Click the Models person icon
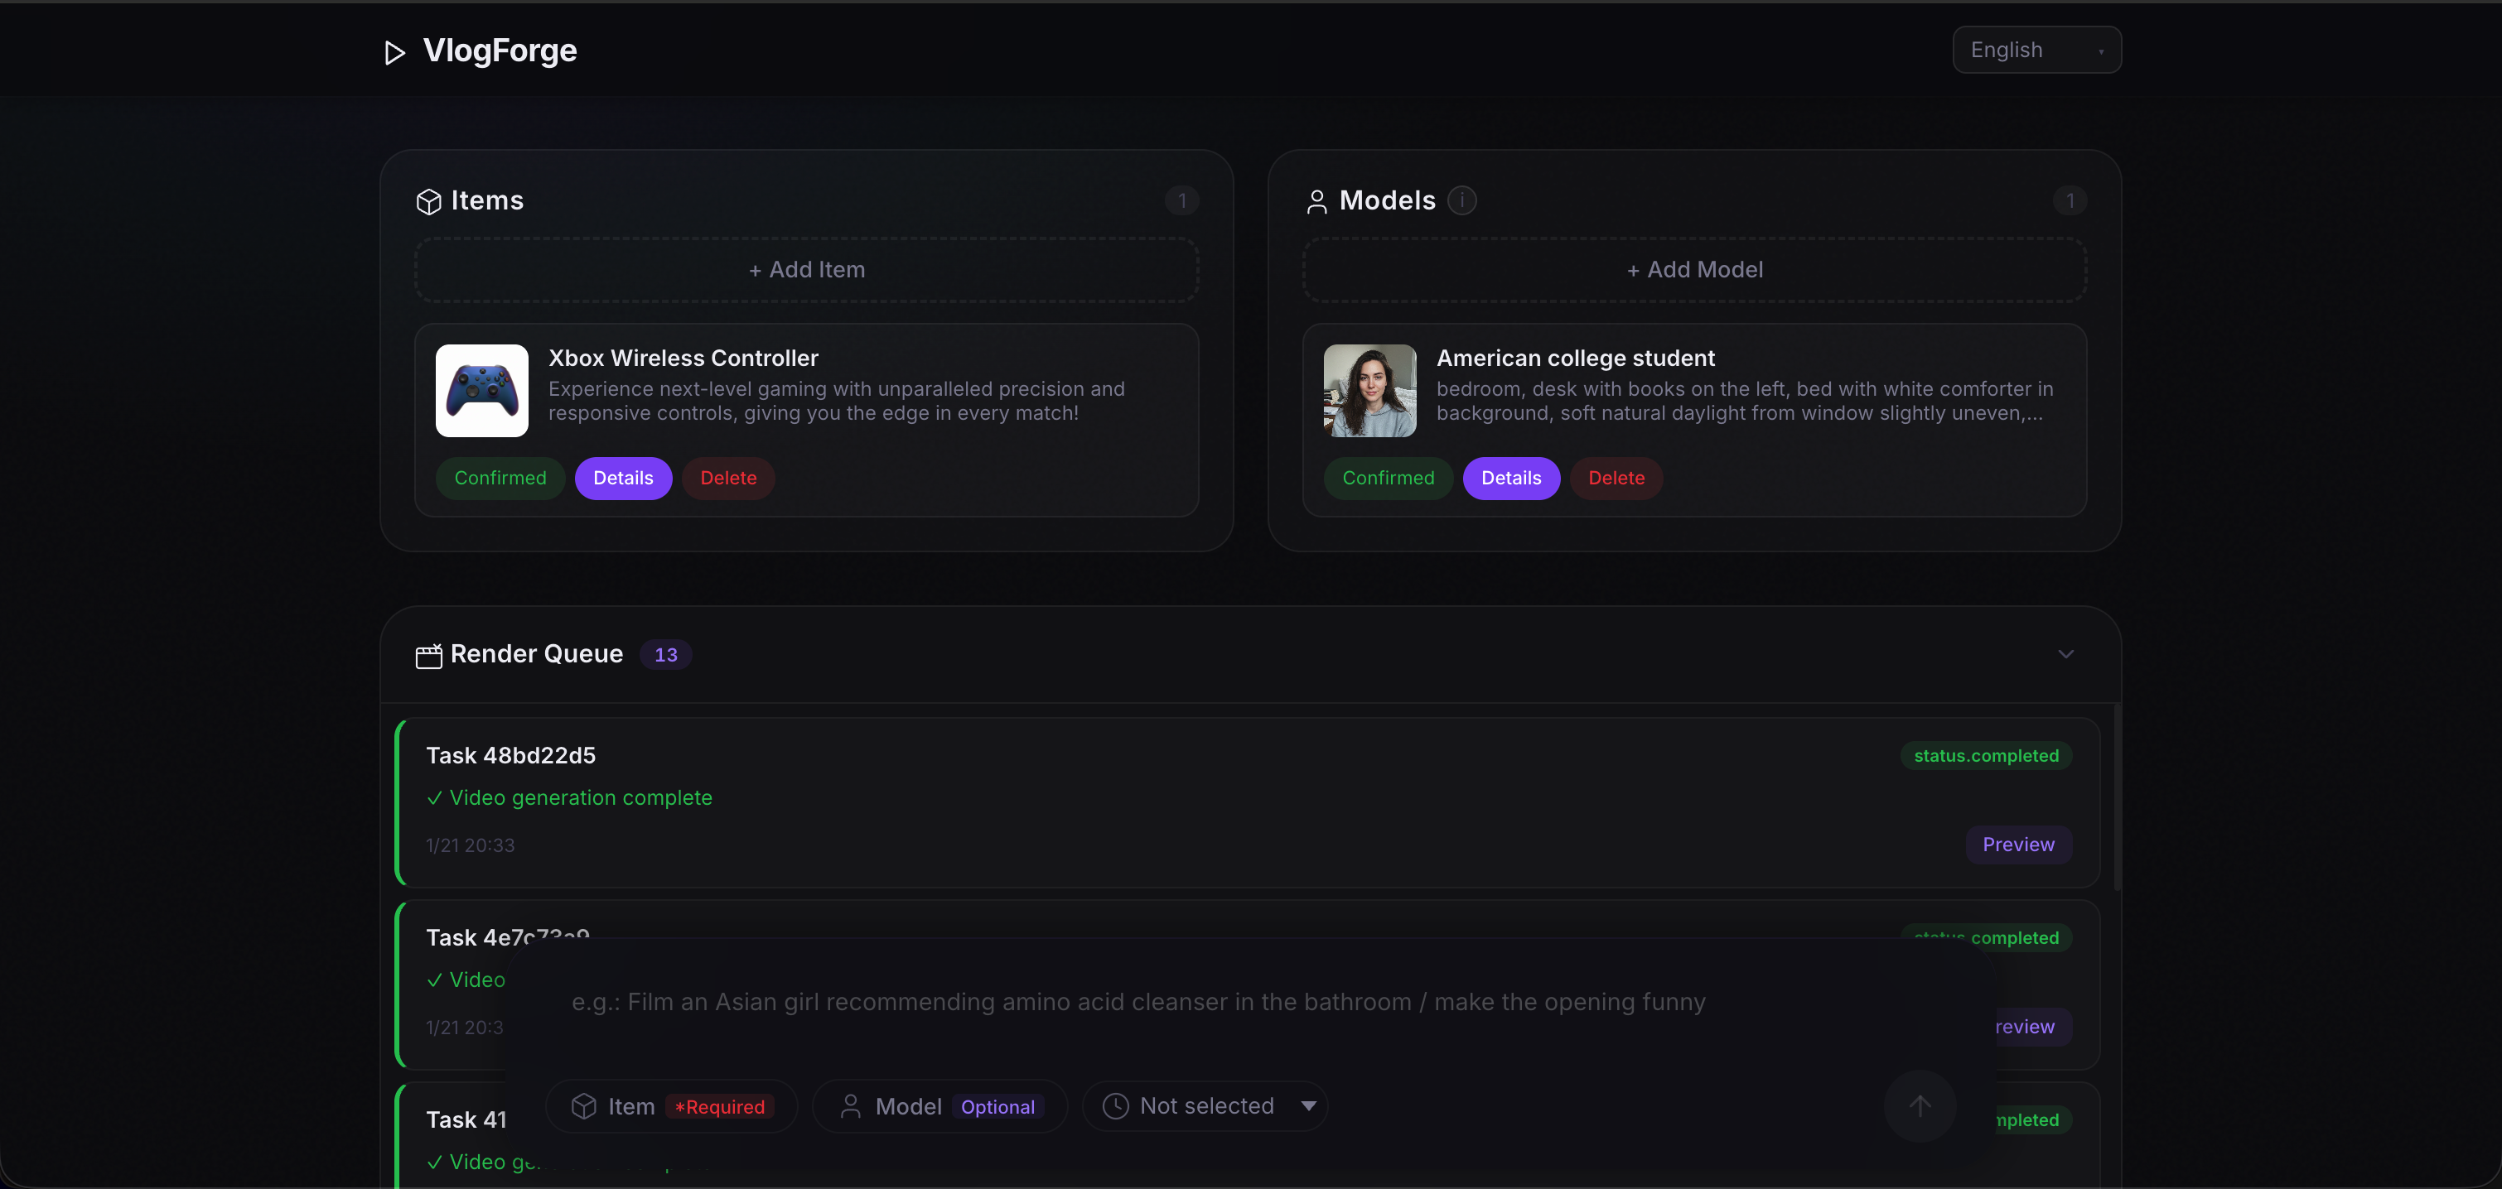The height and width of the screenshot is (1189, 2502). (x=1316, y=201)
